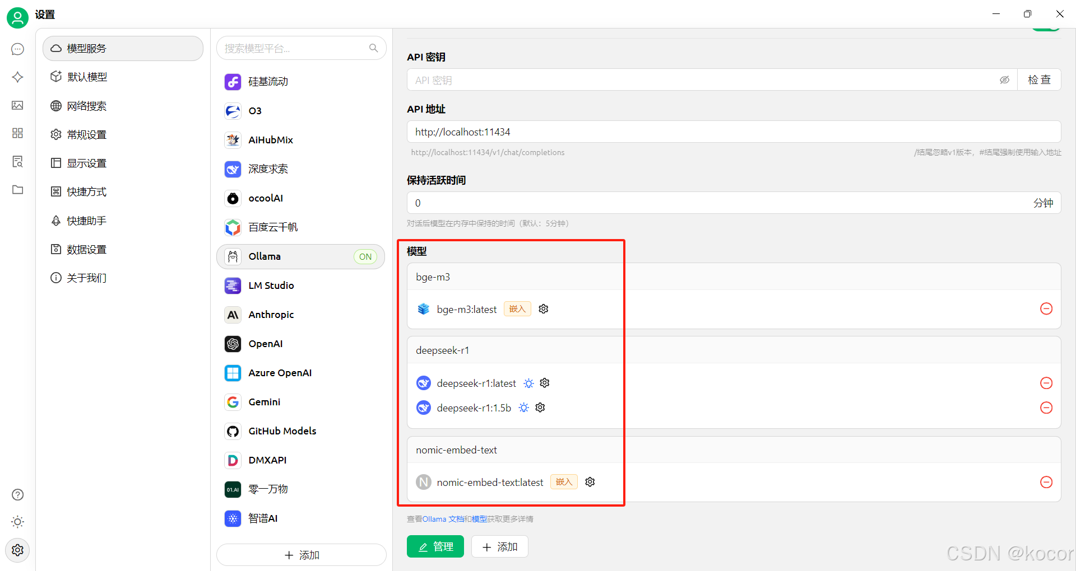The width and height of the screenshot is (1076, 571).
Task: Open settings gear for deepseek-r1:1.5b
Action: pyautogui.click(x=540, y=408)
